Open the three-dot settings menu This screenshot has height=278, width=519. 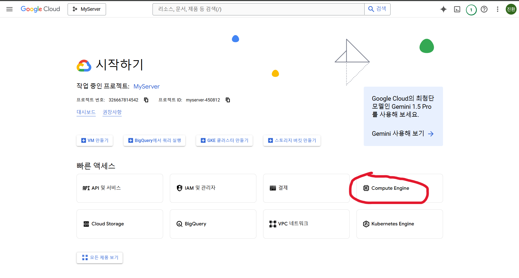[x=497, y=9]
